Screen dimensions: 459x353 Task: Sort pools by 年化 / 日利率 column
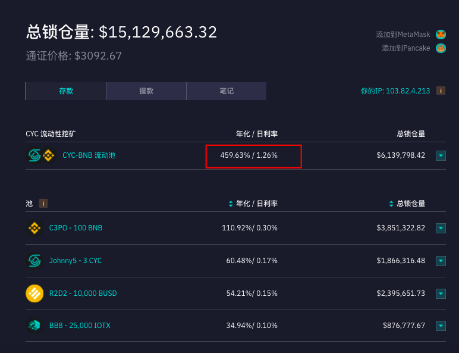pyautogui.click(x=253, y=204)
